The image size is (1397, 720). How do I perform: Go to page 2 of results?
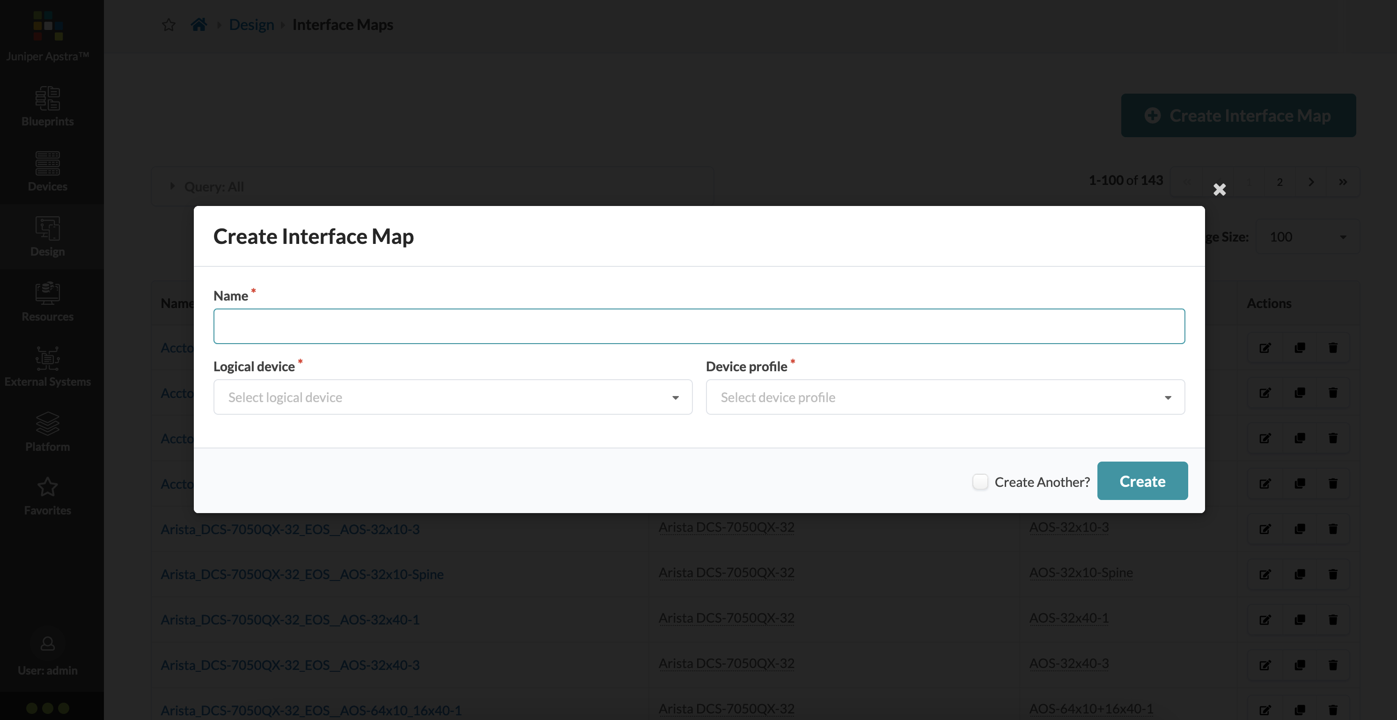click(1280, 182)
